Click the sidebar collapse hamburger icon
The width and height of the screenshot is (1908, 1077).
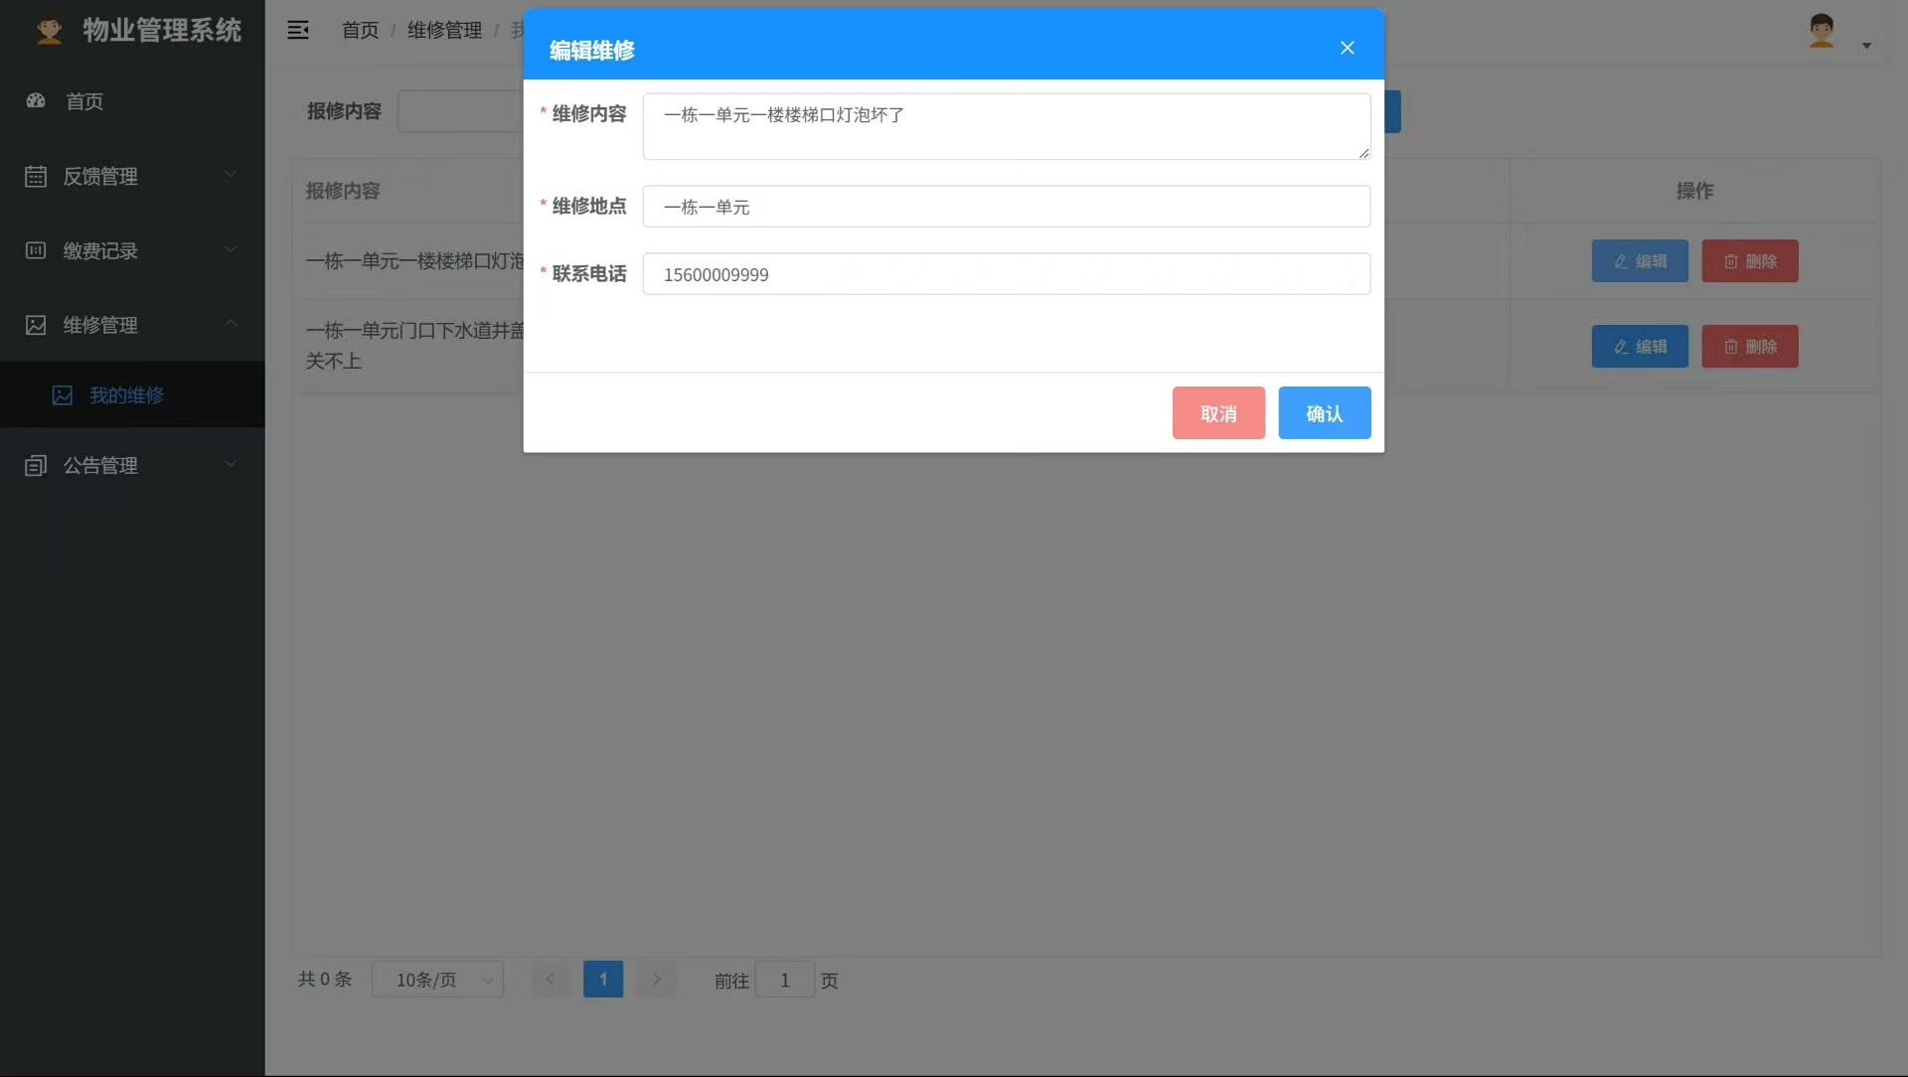tap(298, 30)
